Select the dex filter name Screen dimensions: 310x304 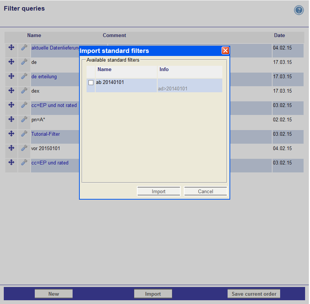36,91
